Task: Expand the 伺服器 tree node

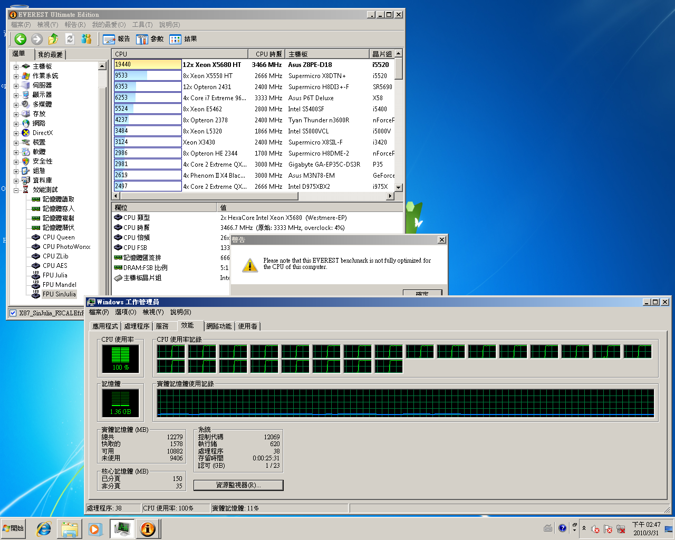Action: pyautogui.click(x=16, y=86)
